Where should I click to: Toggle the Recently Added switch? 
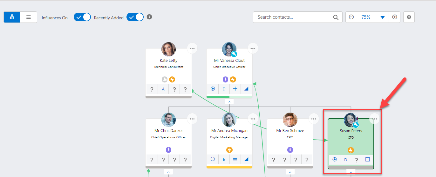[x=135, y=17]
